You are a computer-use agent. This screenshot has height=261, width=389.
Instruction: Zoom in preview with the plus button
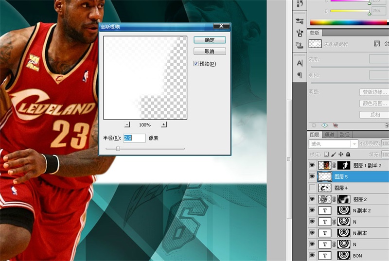tap(164, 125)
